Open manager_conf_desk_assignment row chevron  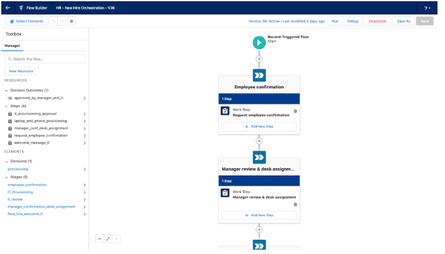[x=85, y=128]
